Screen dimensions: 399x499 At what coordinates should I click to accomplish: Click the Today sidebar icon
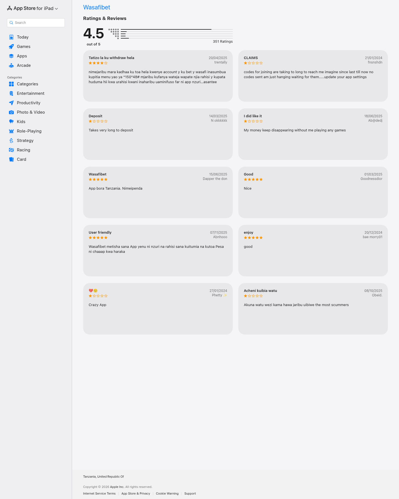pos(11,37)
